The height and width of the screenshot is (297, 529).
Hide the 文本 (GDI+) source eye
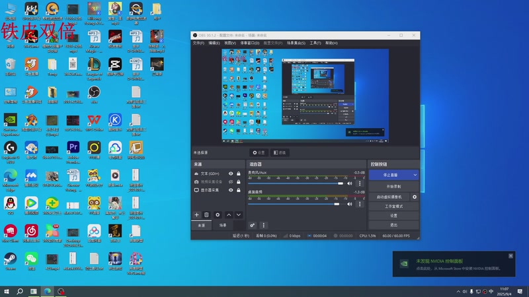(x=231, y=174)
